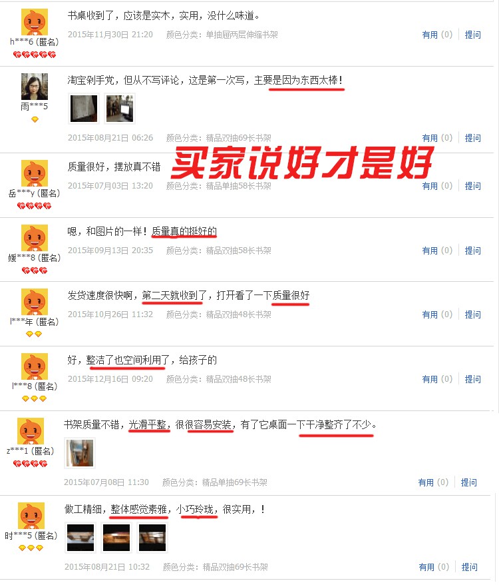Open second photo in 雨***5's review
Image resolution: width=499 pixels, height=585 pixels.
click(x=119, y=108)
